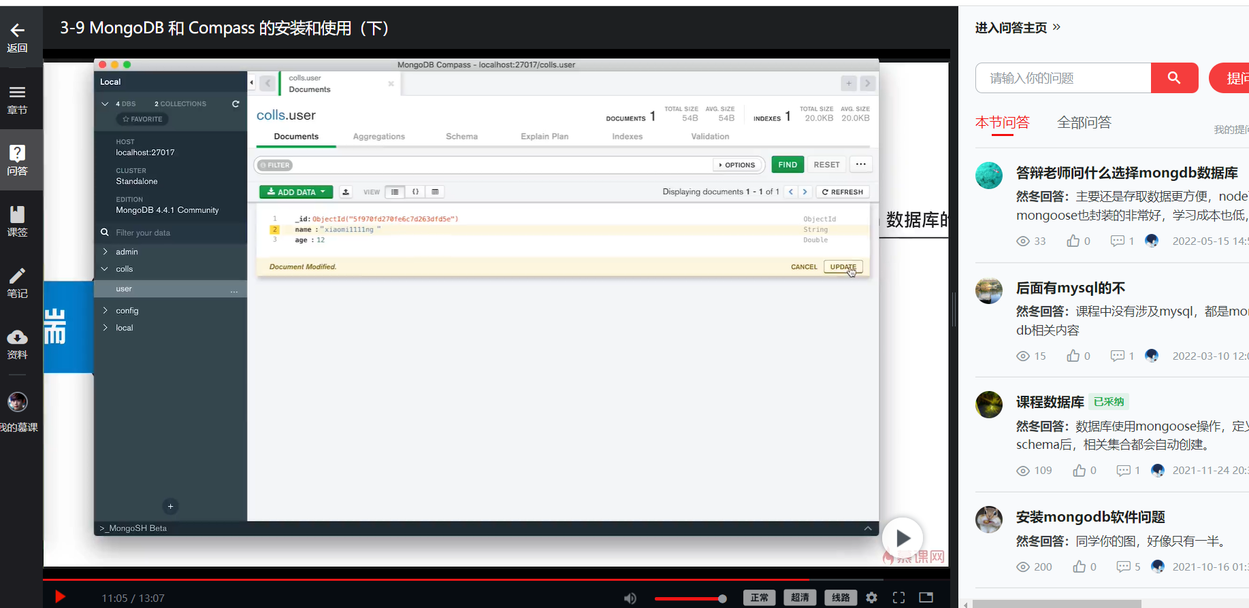Open the three-dot menu beside RESET
This screenshot has width=1249, height=608.
(x=861, y=165)
